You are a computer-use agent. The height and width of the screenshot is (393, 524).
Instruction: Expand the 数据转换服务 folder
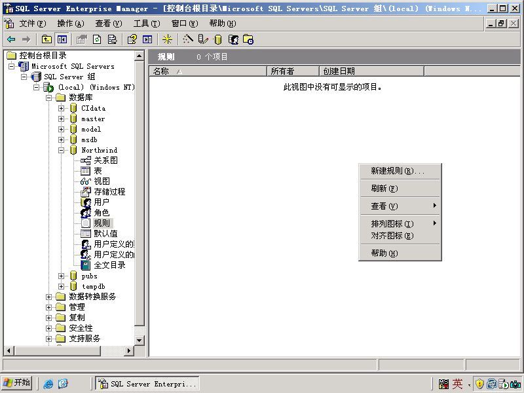coord(48,297)
